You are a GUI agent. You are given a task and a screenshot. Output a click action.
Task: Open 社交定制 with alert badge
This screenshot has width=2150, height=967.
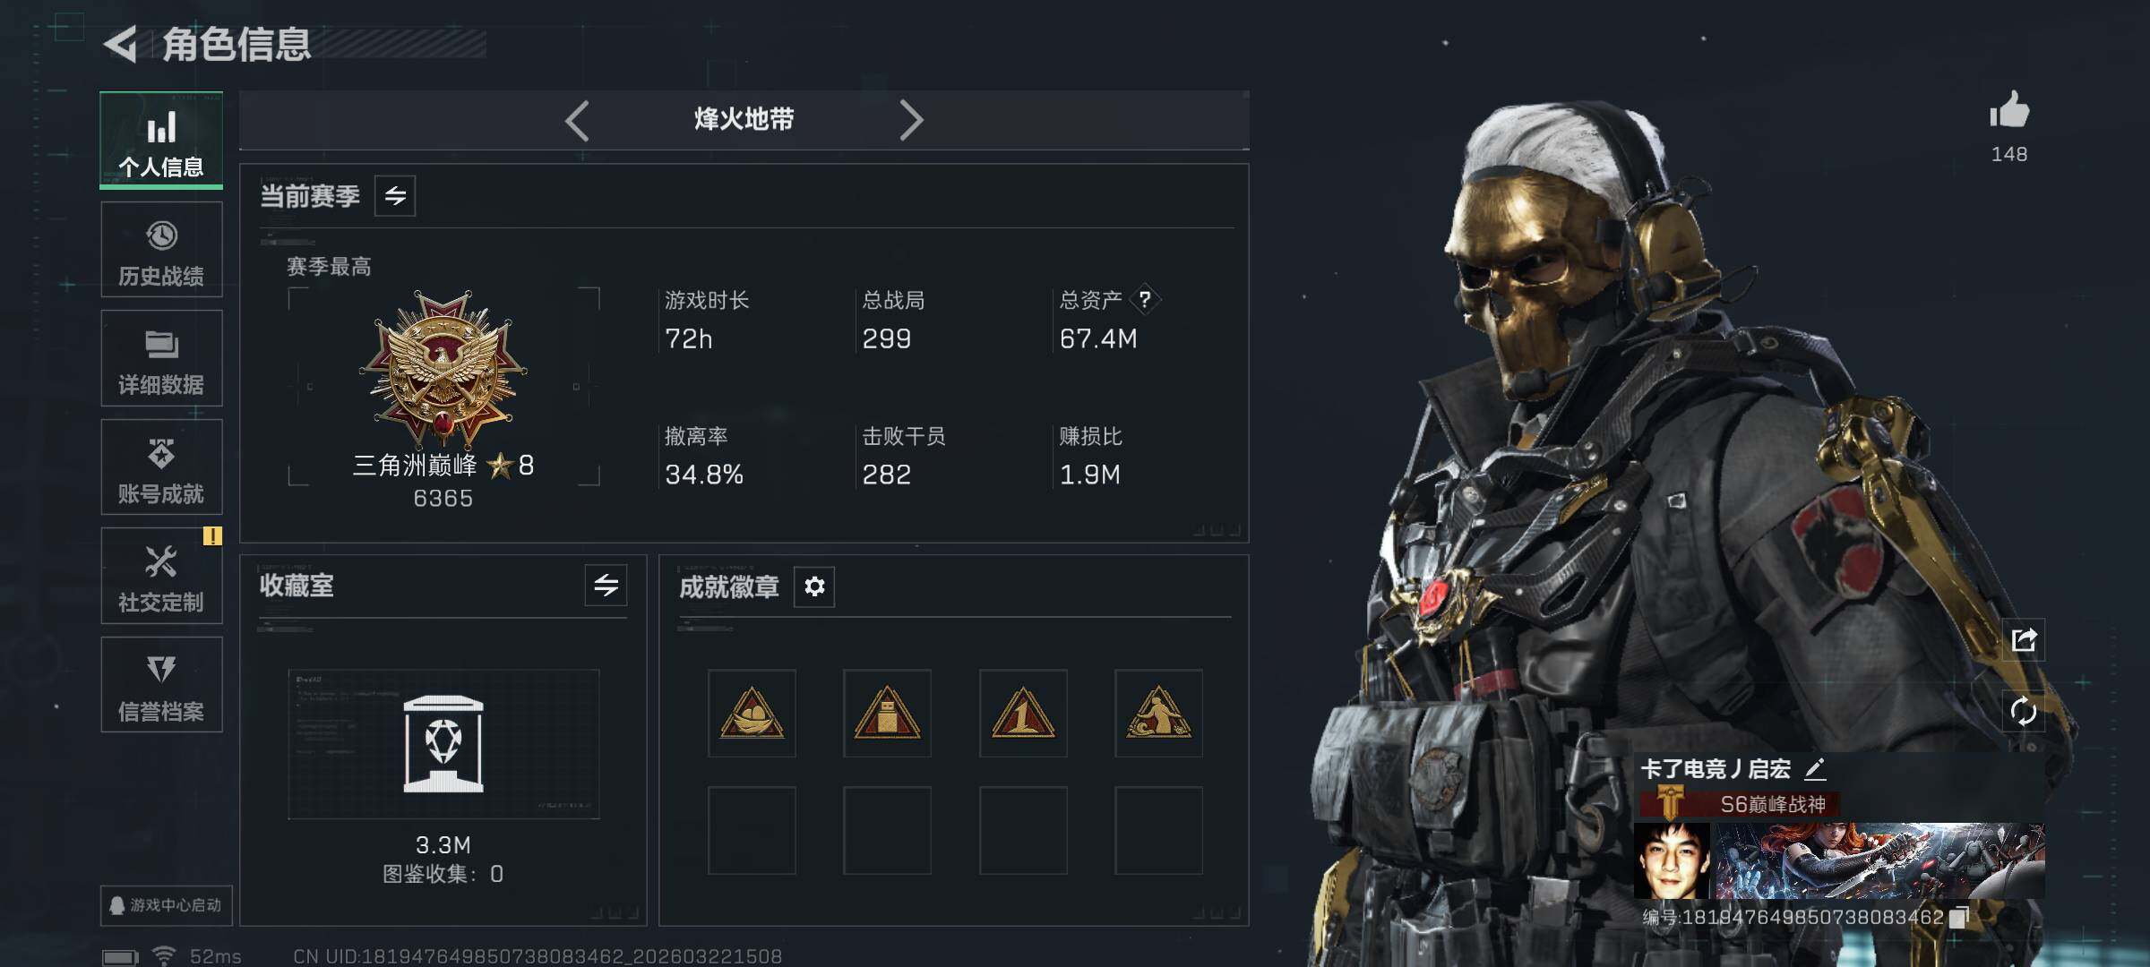tap(161, 576)
